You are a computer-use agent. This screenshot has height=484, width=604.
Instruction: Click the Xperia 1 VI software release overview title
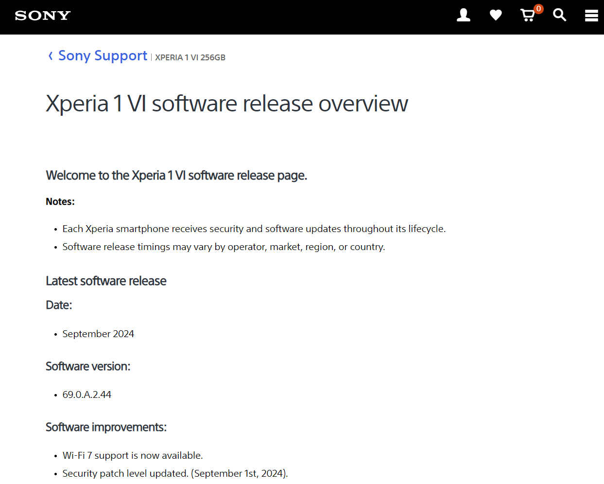[227, 104]
